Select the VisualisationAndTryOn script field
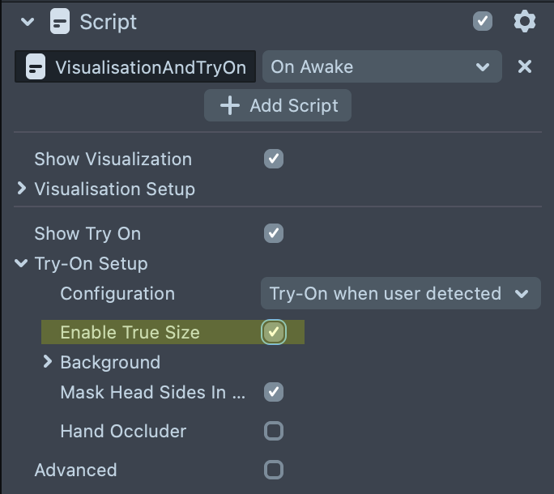Screen dimensions: 554x494 [150, 67]
